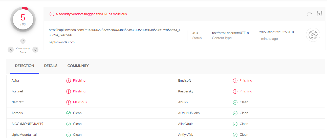Click Netcraft's malicious warning icon

pos(69,102)
